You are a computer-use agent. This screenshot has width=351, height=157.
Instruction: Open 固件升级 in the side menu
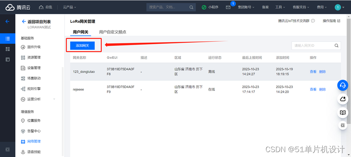[34, 47]
